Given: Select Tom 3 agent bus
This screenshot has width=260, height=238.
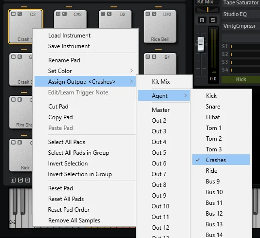Looking at the screenshot, I should (x=221, y=149).
